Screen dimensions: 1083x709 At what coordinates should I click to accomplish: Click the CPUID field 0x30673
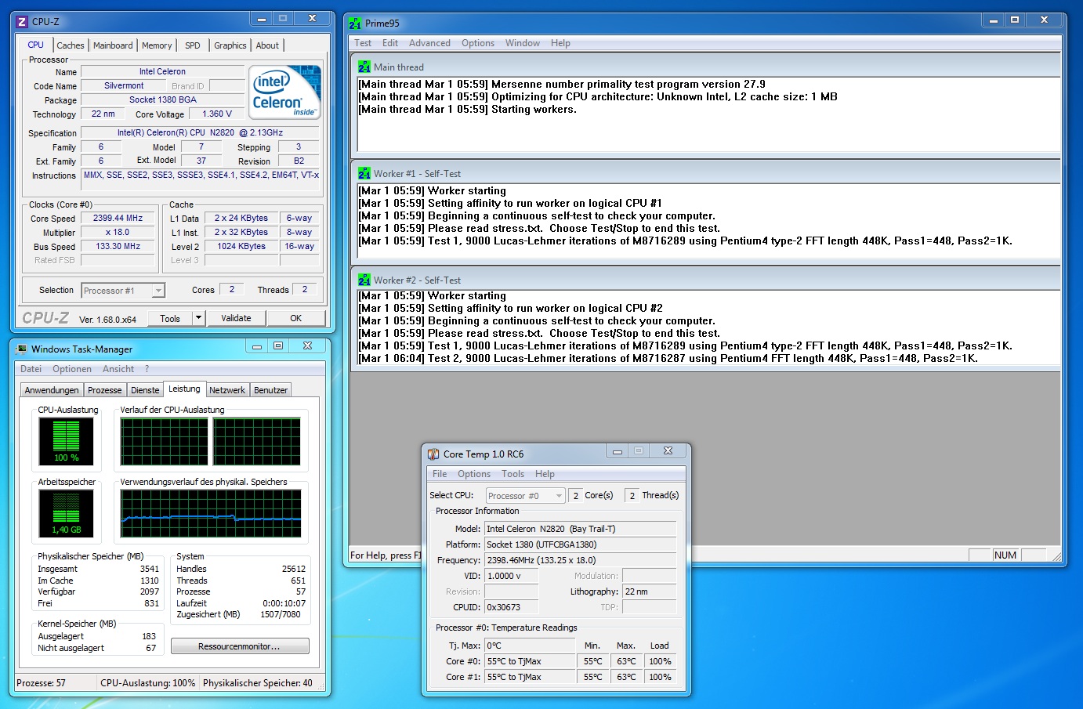coord(511,607)
